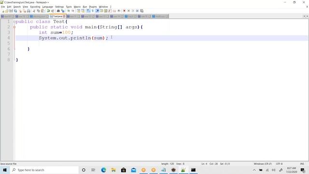Open the Edit menu

[x=9, y=7]
